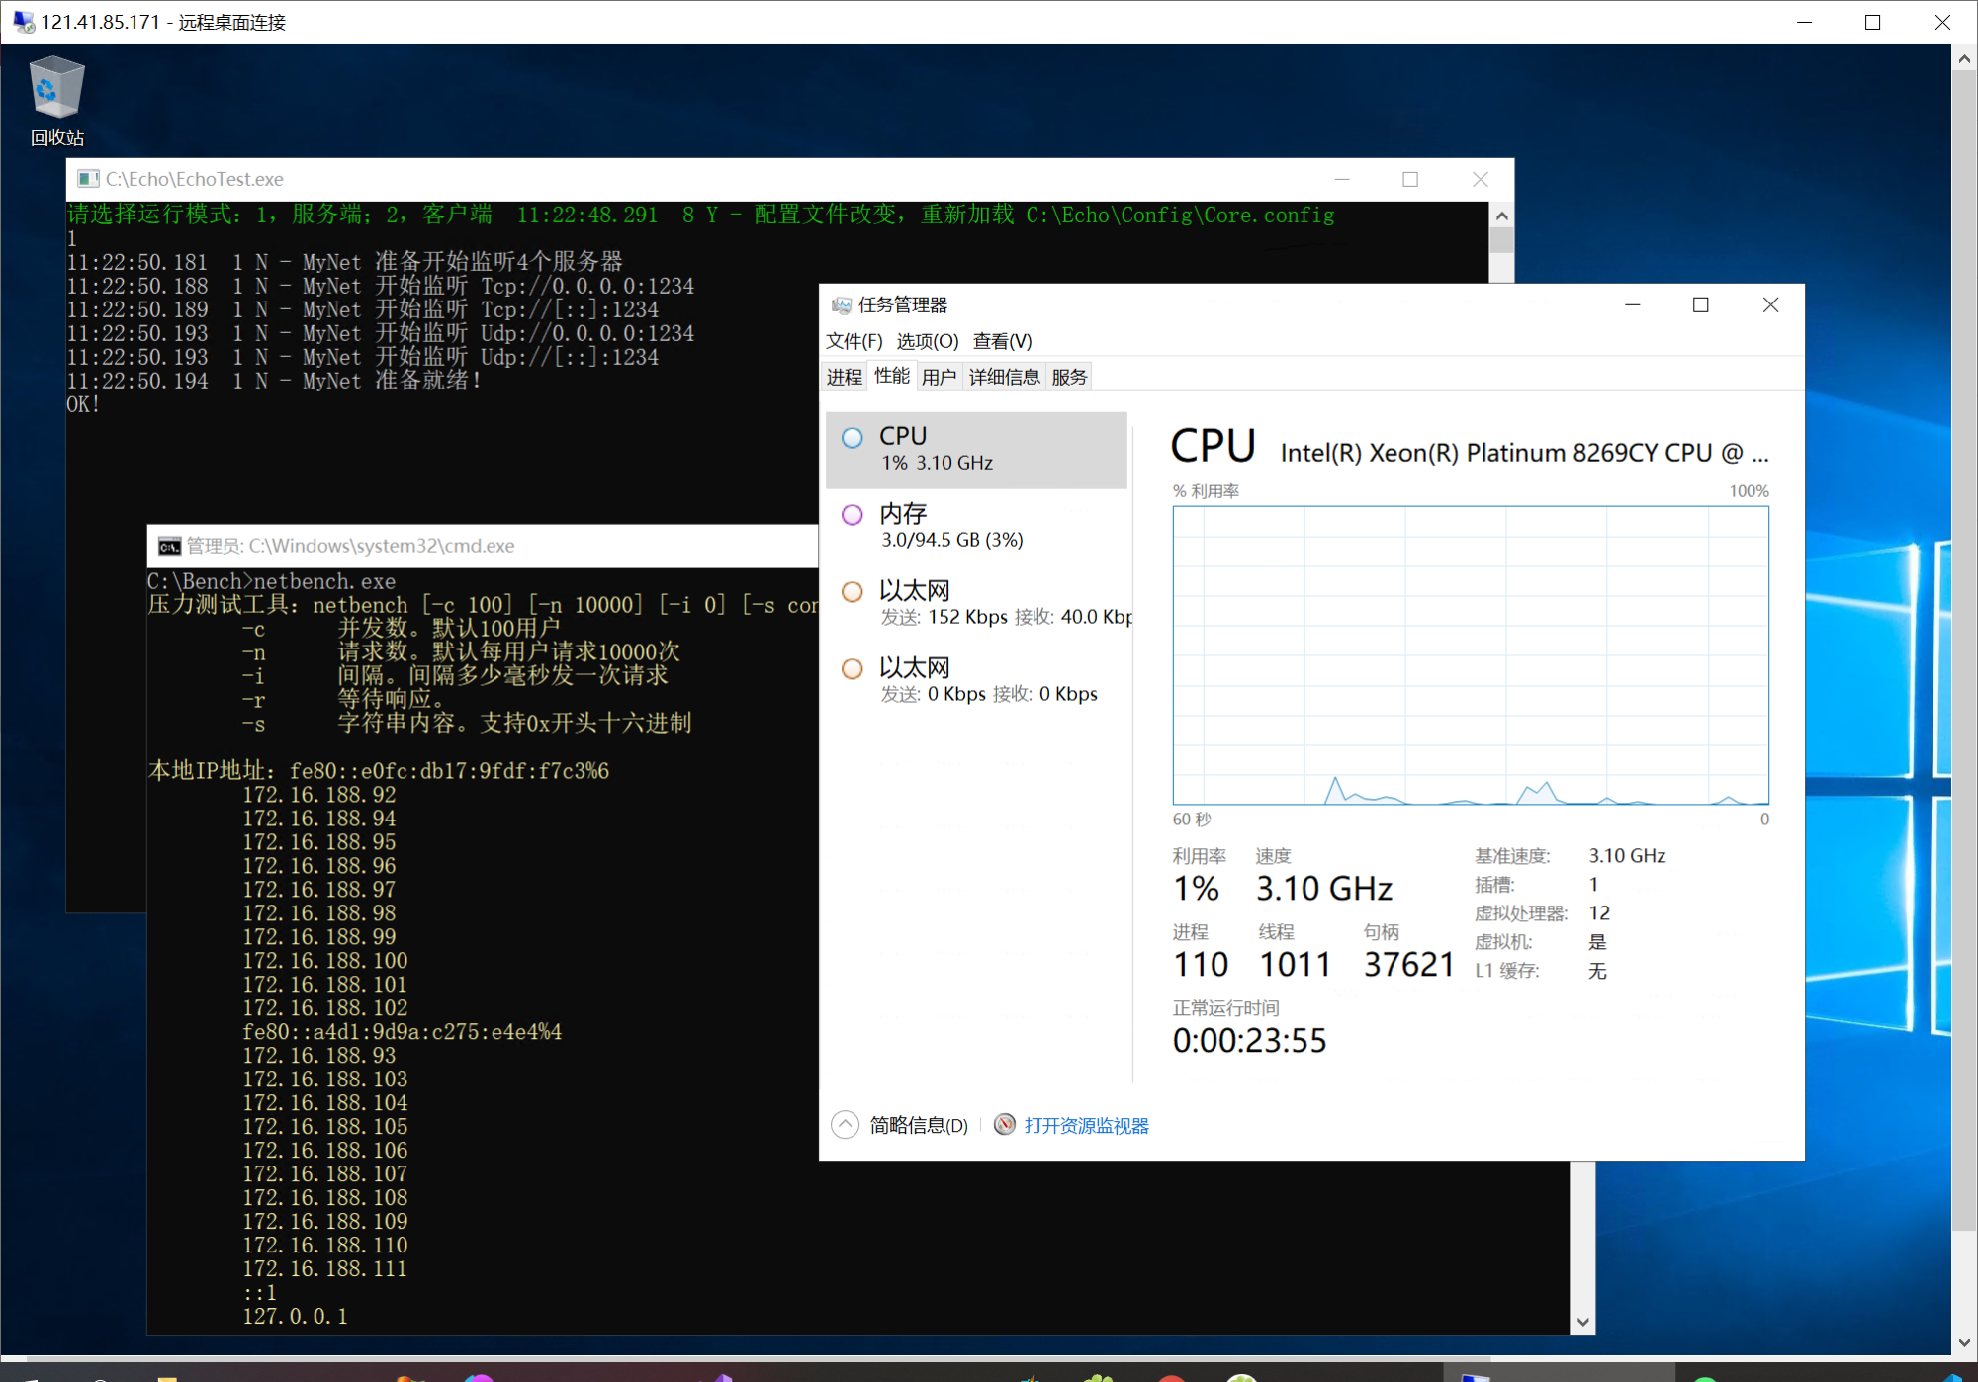Select the first Ethernet circle indicator (152 Kbps)
The height and width of the screenshot is (1382, 1978).
point(852,592)
